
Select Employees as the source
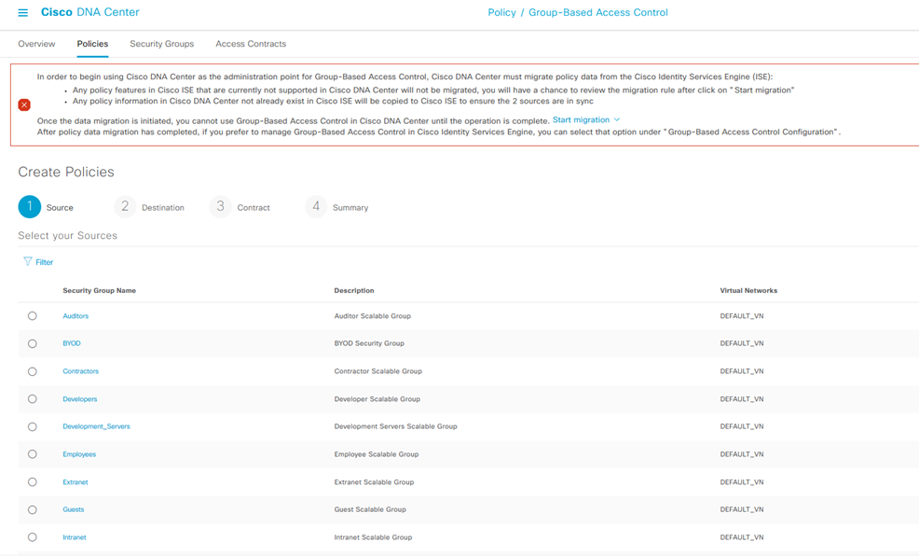pos(33,454)
